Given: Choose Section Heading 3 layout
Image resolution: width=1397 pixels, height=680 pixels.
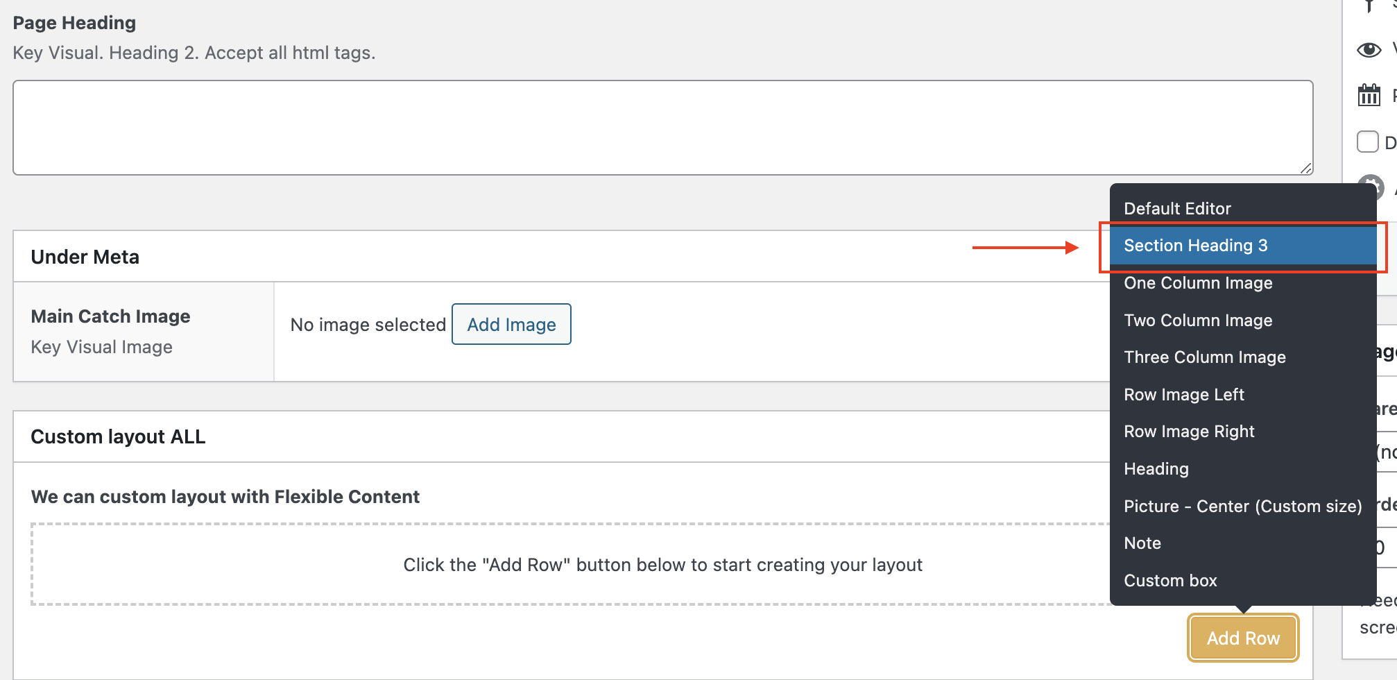Looking at the screenshot, I should tap(1195, 246).
